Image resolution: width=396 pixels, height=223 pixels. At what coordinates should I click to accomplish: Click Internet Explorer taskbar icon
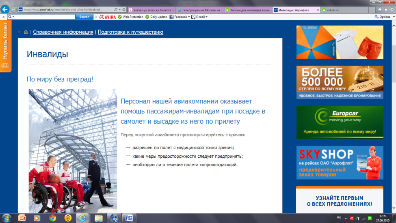coord(82,218)
